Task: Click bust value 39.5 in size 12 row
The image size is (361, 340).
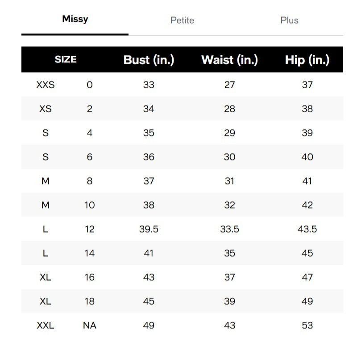Action: click(x=149, y=229)
